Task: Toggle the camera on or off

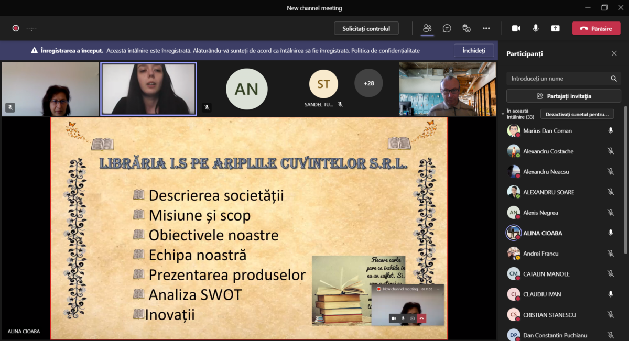Action: tap(516, 28)
